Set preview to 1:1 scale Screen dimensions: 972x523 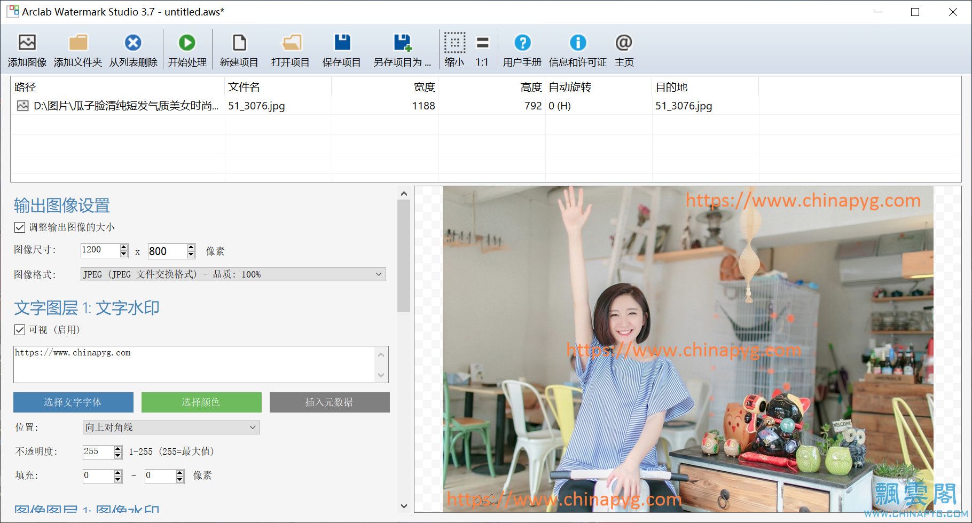[x=482, y=43]
